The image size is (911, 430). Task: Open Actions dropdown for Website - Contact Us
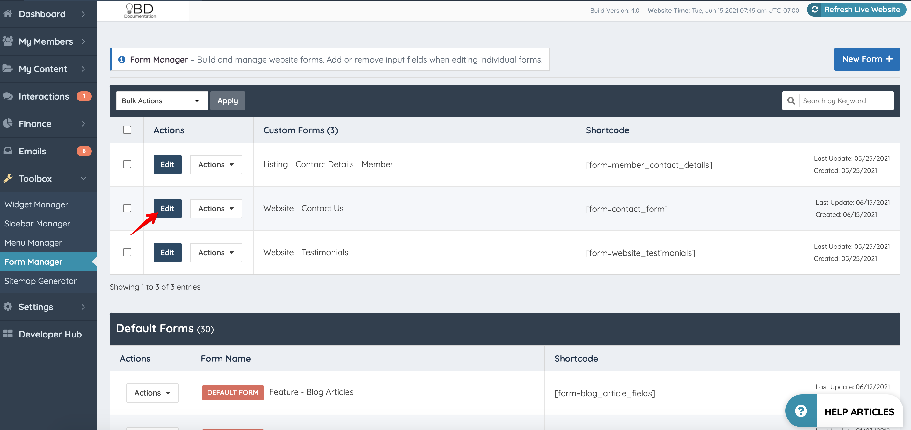pyautogui.click(x=216, y=208)
